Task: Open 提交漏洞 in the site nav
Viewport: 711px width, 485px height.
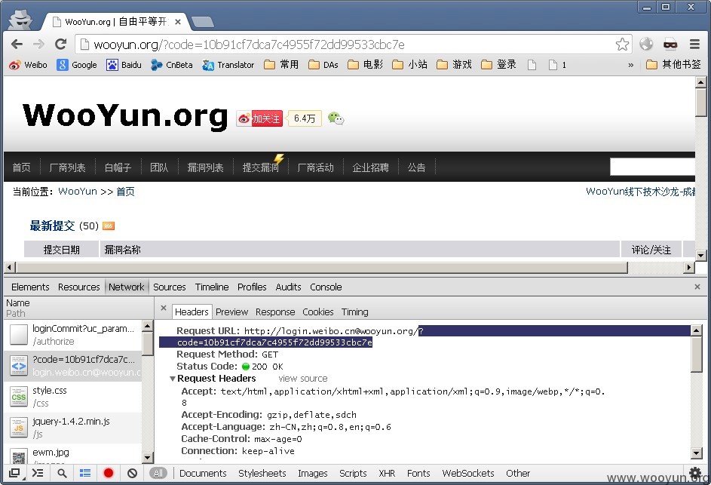Action: pos(260,167)
